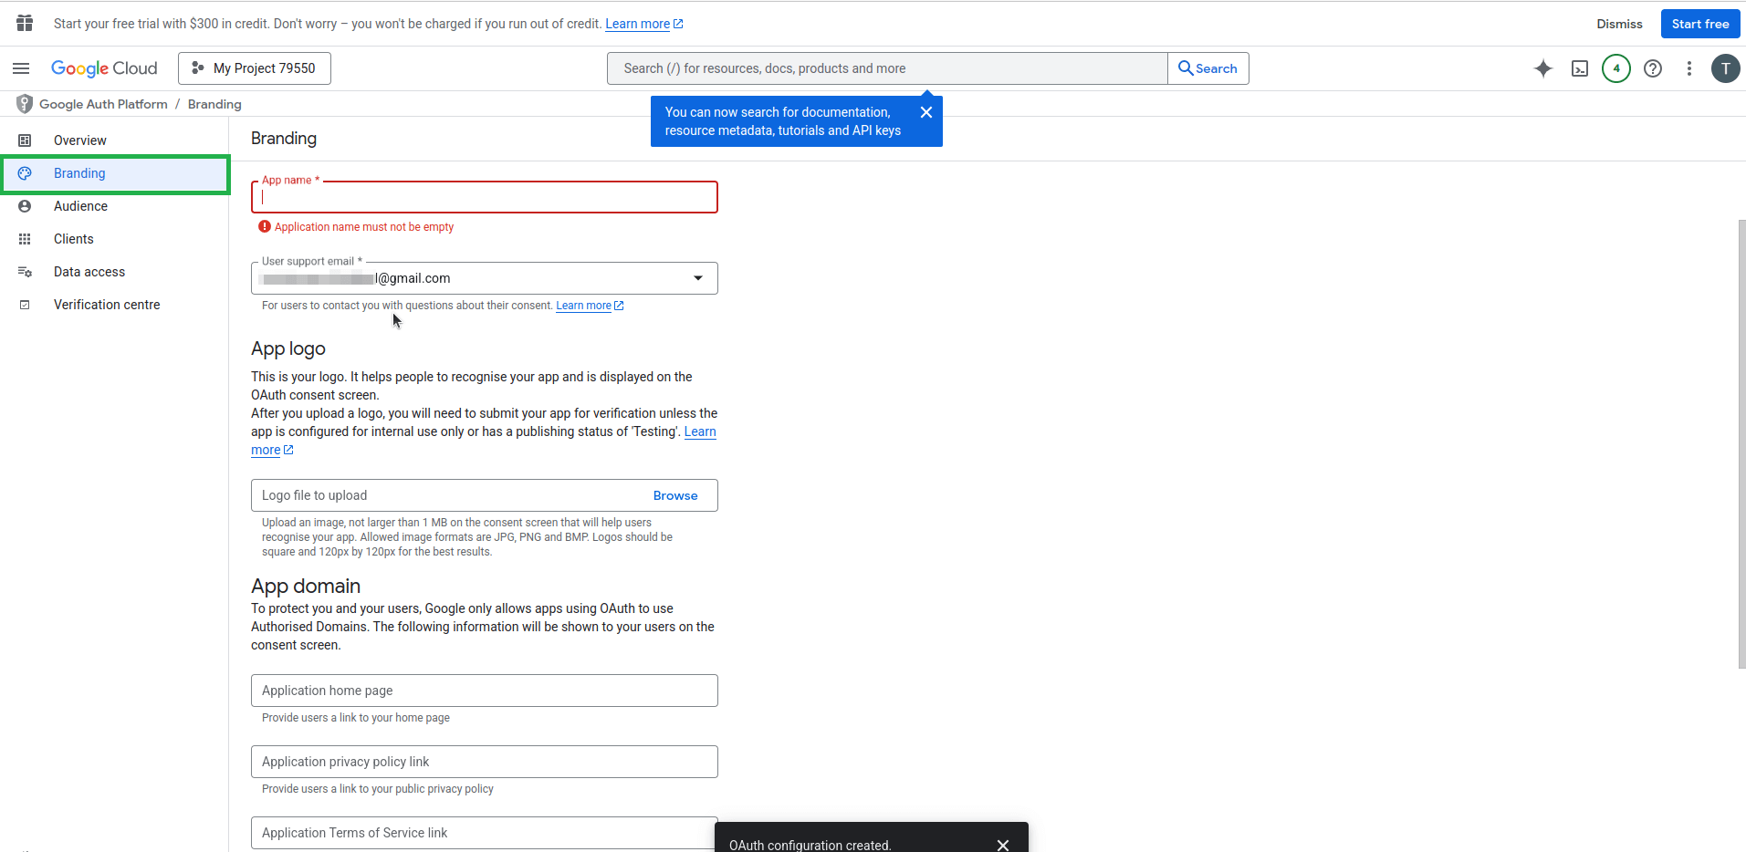The height and width of the screenshot is (852, 1746).
Task: Open Verification centre in sidebar
Action: tap(107, 305)
